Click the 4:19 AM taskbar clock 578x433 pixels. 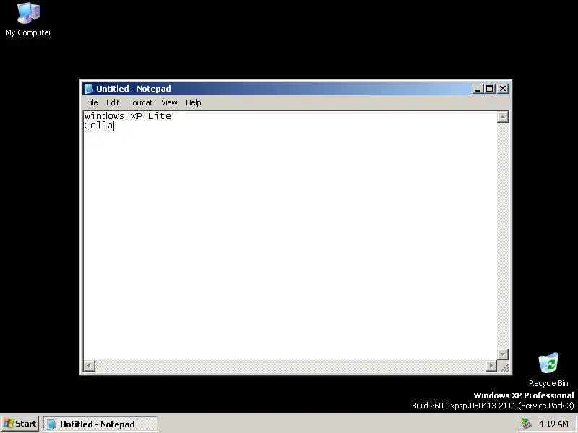[553, 424]
